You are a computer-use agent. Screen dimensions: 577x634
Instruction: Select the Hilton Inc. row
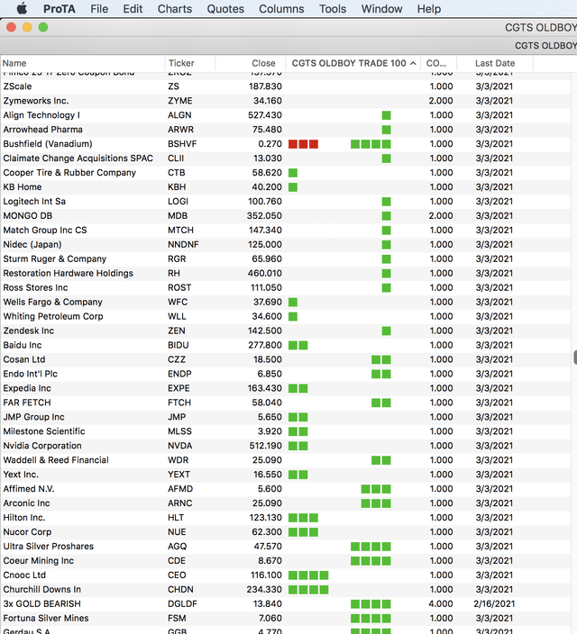click(x=286, y=518)
